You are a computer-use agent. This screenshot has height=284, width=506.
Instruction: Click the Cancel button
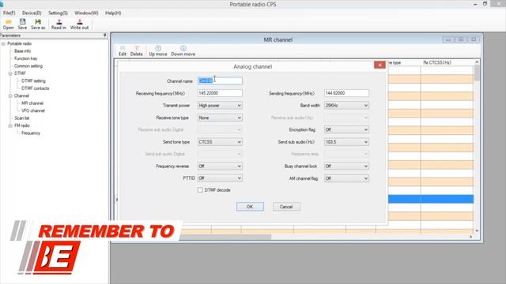tap(286, 207)
